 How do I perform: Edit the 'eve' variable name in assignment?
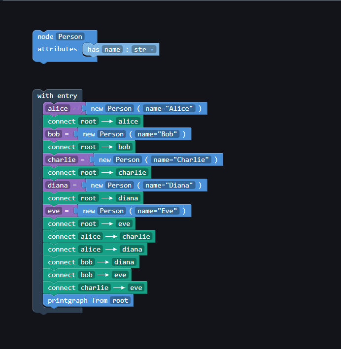click(x=54, y=211)
